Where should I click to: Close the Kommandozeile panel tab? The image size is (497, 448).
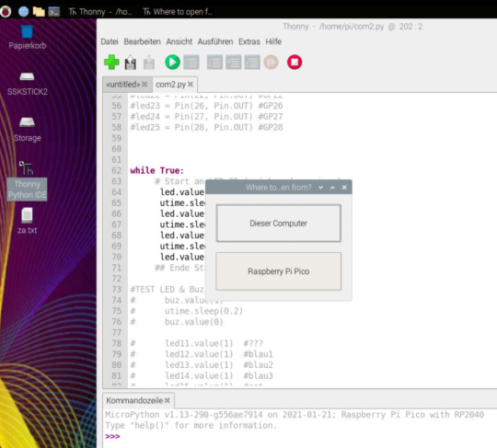(x=168, y=400)
